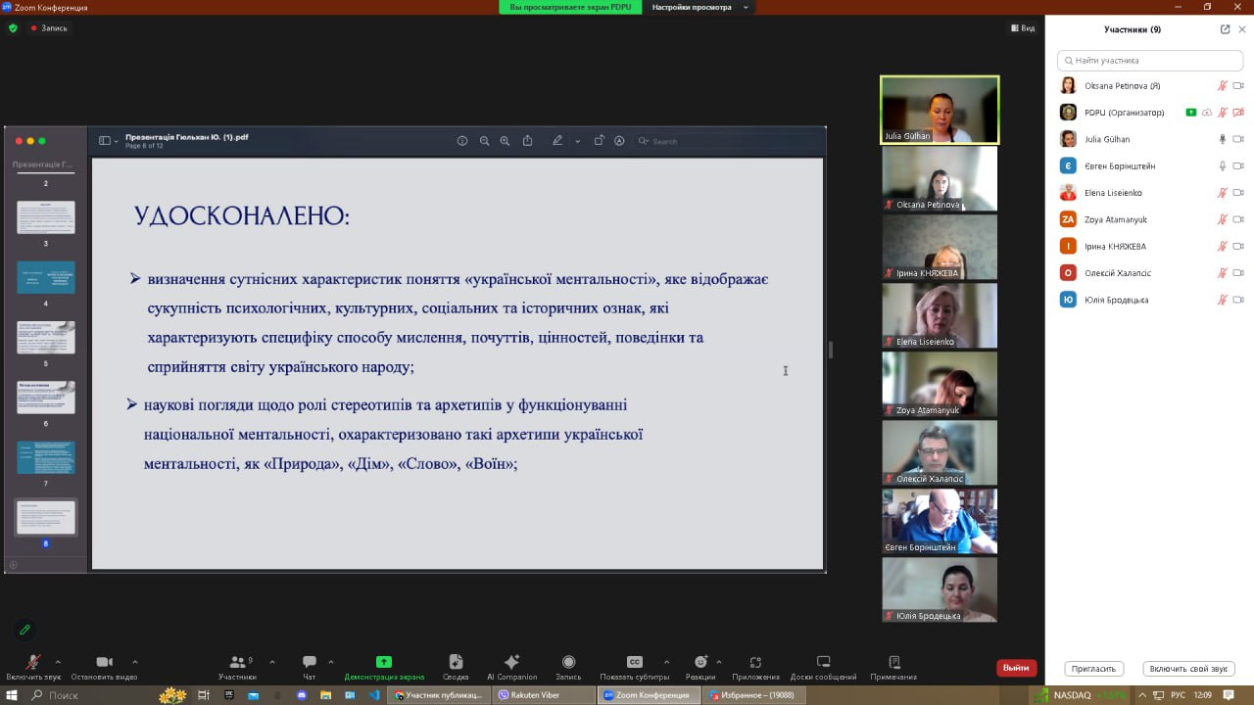Click the Запись record button in toolbar
The height and width of the screenshot is (705, 1254).
568,667
